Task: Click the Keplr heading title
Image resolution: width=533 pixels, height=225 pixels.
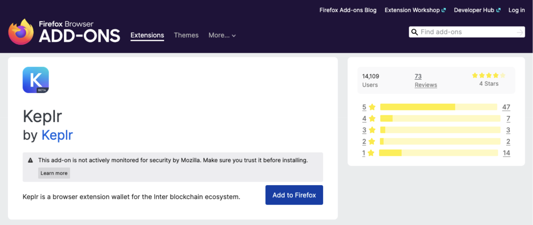Action: [42, 116]
